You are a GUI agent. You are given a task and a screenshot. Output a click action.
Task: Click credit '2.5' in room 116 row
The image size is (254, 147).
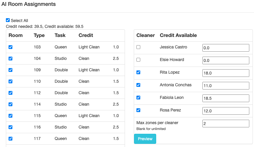coord(116,127)
